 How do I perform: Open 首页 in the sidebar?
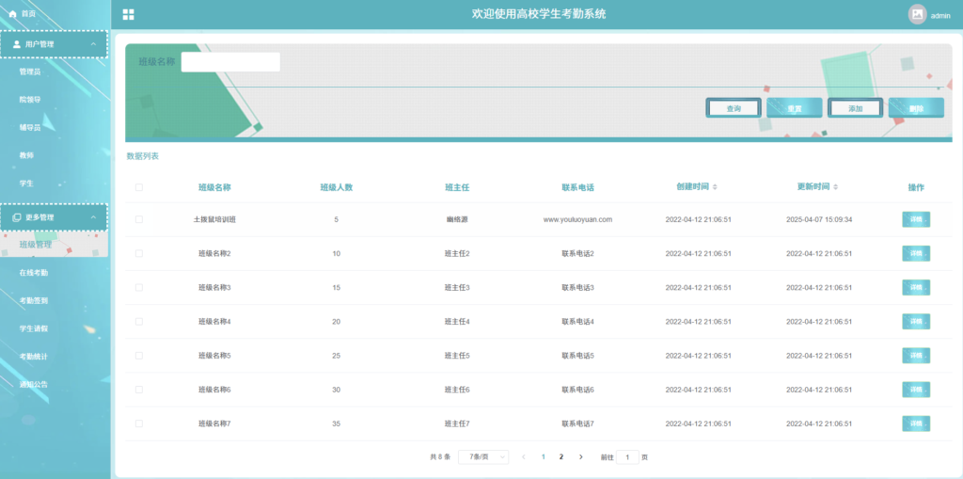coord(28,13)
